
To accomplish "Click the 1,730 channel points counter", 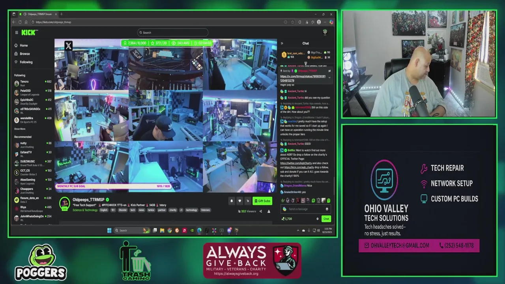I will click(287, 219).
